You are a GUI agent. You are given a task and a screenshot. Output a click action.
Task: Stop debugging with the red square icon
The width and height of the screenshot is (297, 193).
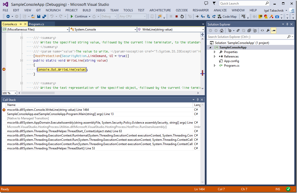pos(177,16)
